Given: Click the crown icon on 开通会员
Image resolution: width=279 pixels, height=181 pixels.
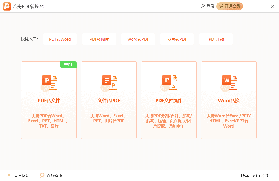Looking at the screenshot, I should click(221, 6).
